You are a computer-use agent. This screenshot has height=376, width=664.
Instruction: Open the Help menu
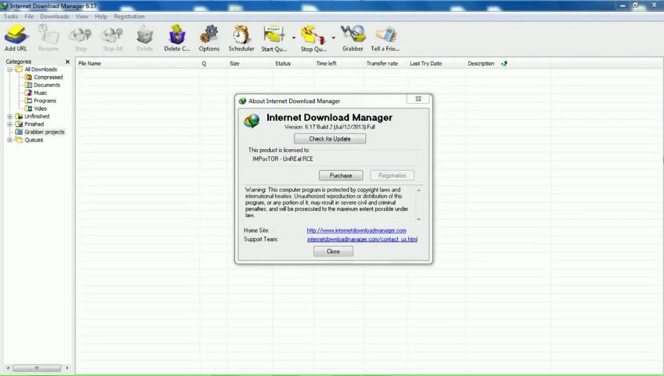click(x=101, y=16)
